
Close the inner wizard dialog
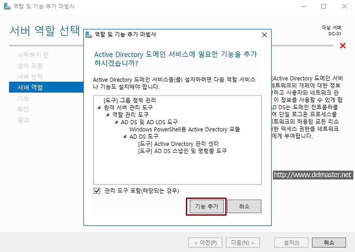tap(264, 35)
